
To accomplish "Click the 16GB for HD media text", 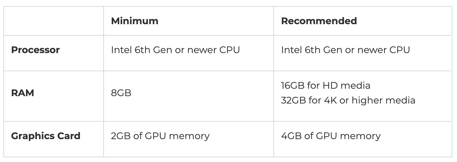I will click(326, 85).
